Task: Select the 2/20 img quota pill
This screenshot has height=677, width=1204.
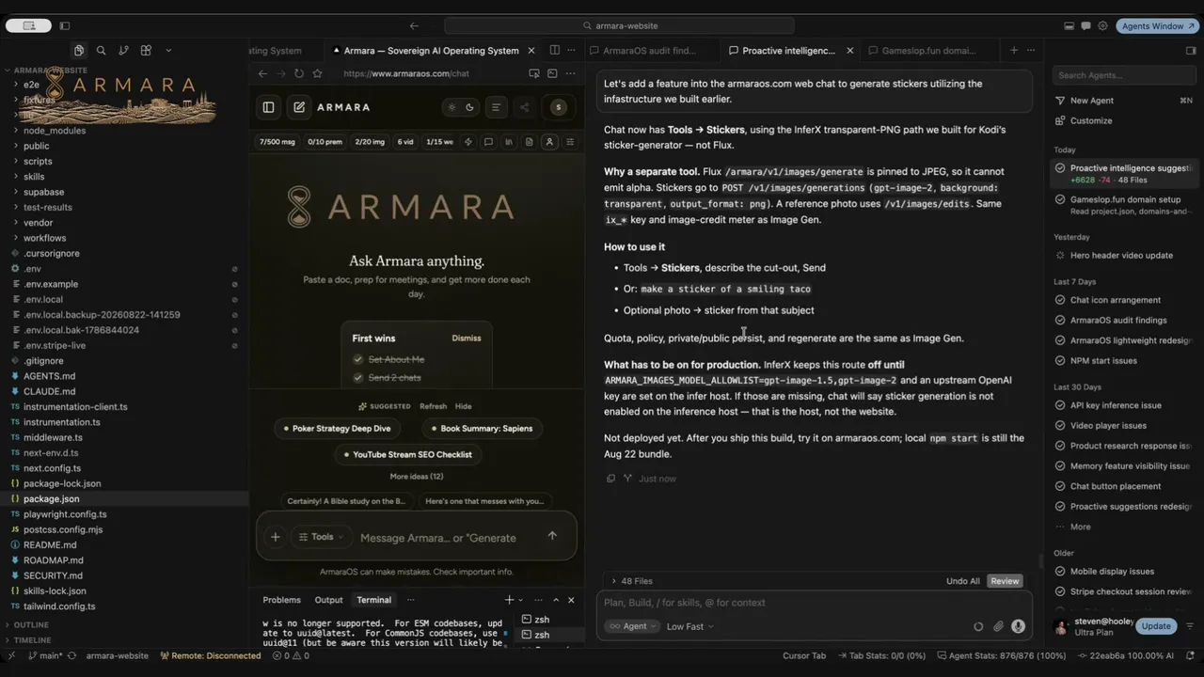Action: pos(370,142)
